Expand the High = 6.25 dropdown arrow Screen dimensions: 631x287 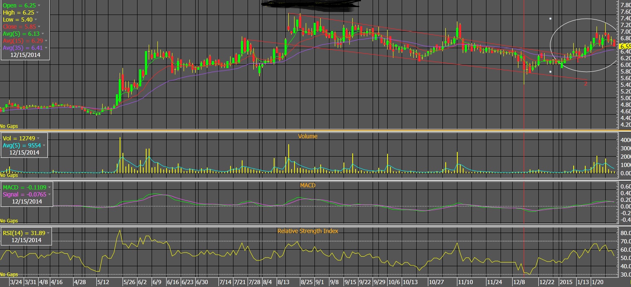click(x=37, y=13)
